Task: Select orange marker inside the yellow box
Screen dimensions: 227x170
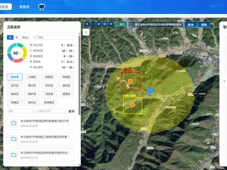Action: (132, 105)
